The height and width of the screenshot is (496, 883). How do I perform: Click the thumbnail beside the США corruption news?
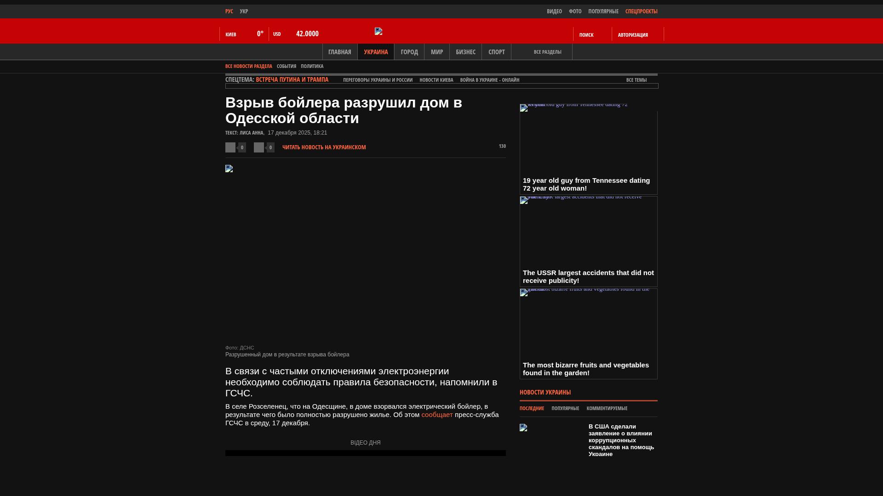(x=523, y=428)
